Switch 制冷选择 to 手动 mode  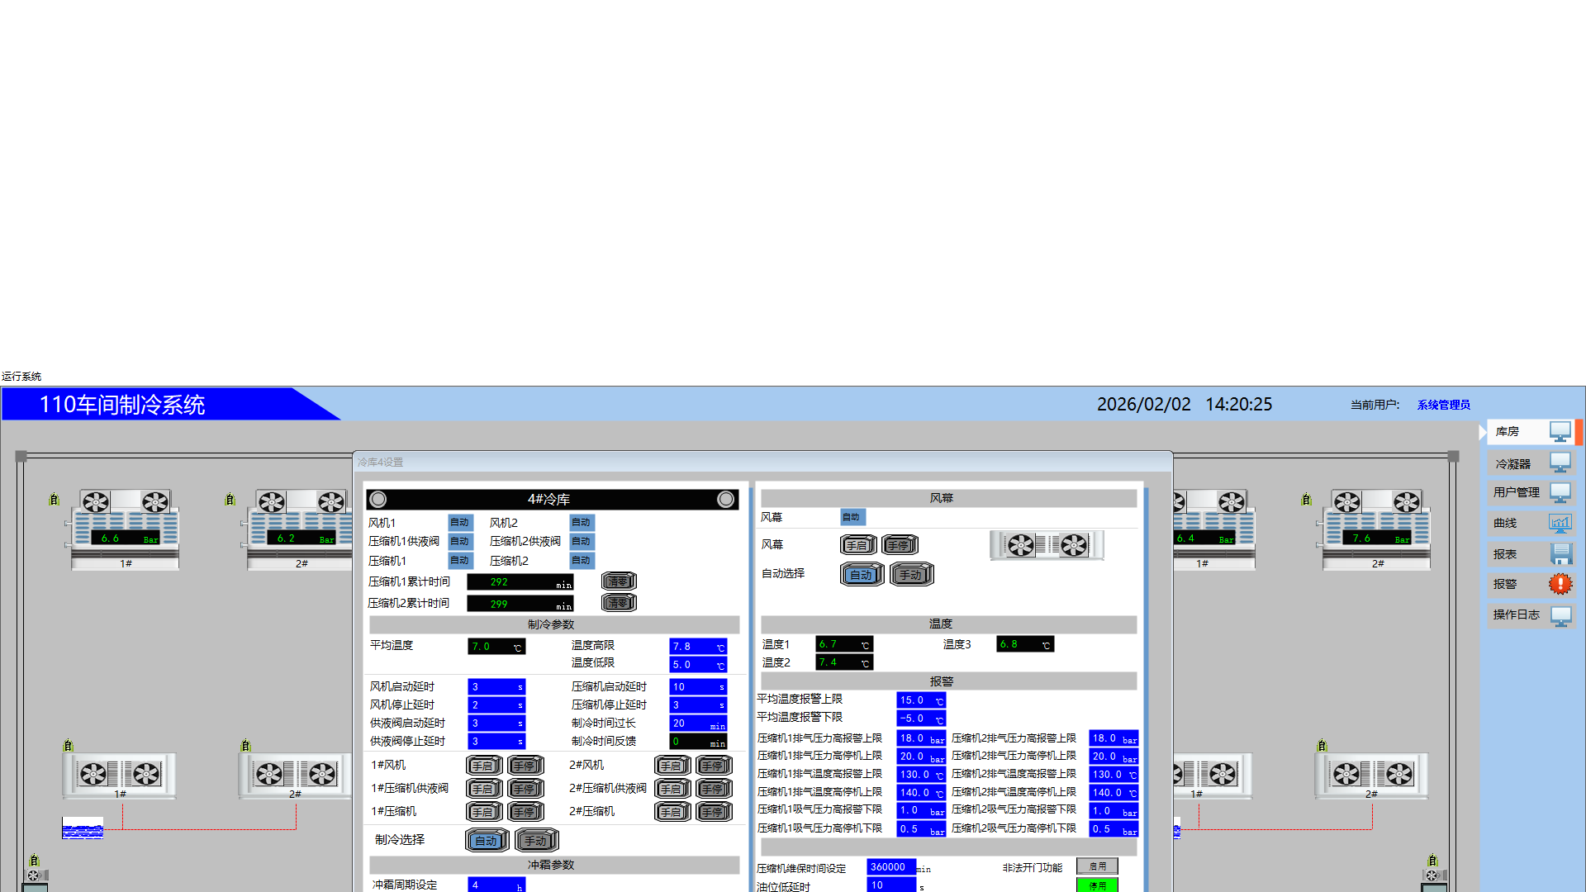tap(536, 841)
